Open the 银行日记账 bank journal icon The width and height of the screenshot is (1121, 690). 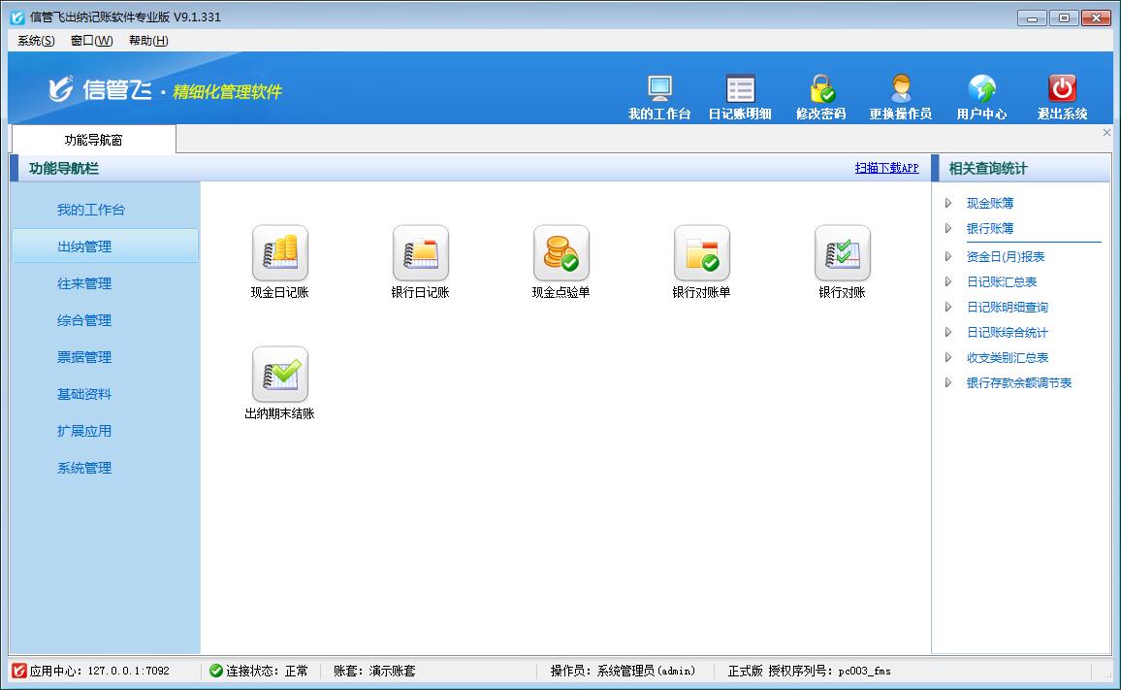[x=420, y=253]
